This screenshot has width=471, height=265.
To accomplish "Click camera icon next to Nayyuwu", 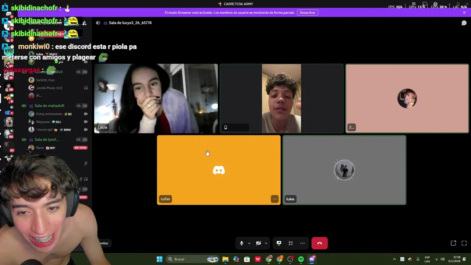I will [86, 122].
